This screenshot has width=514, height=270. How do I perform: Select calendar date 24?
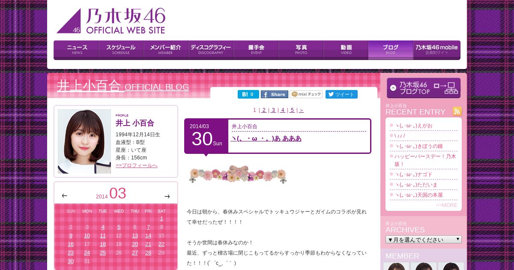[x=87, y=253]
